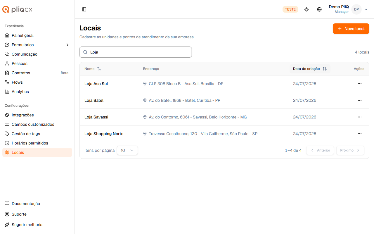Click the TESTE environment badge
This screenshot has width=374, height=234.
[290, 9]
